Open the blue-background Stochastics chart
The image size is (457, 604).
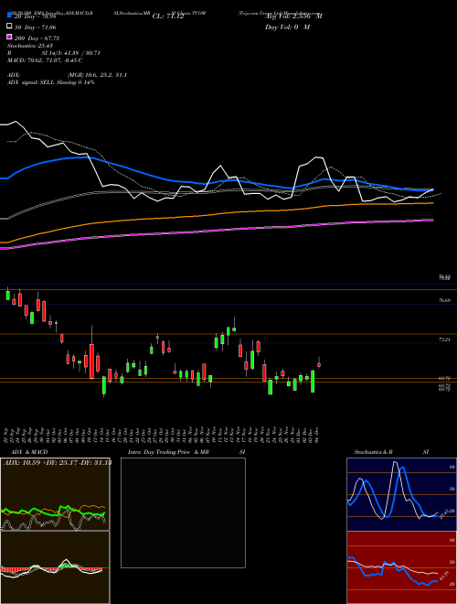click(401, 494)
